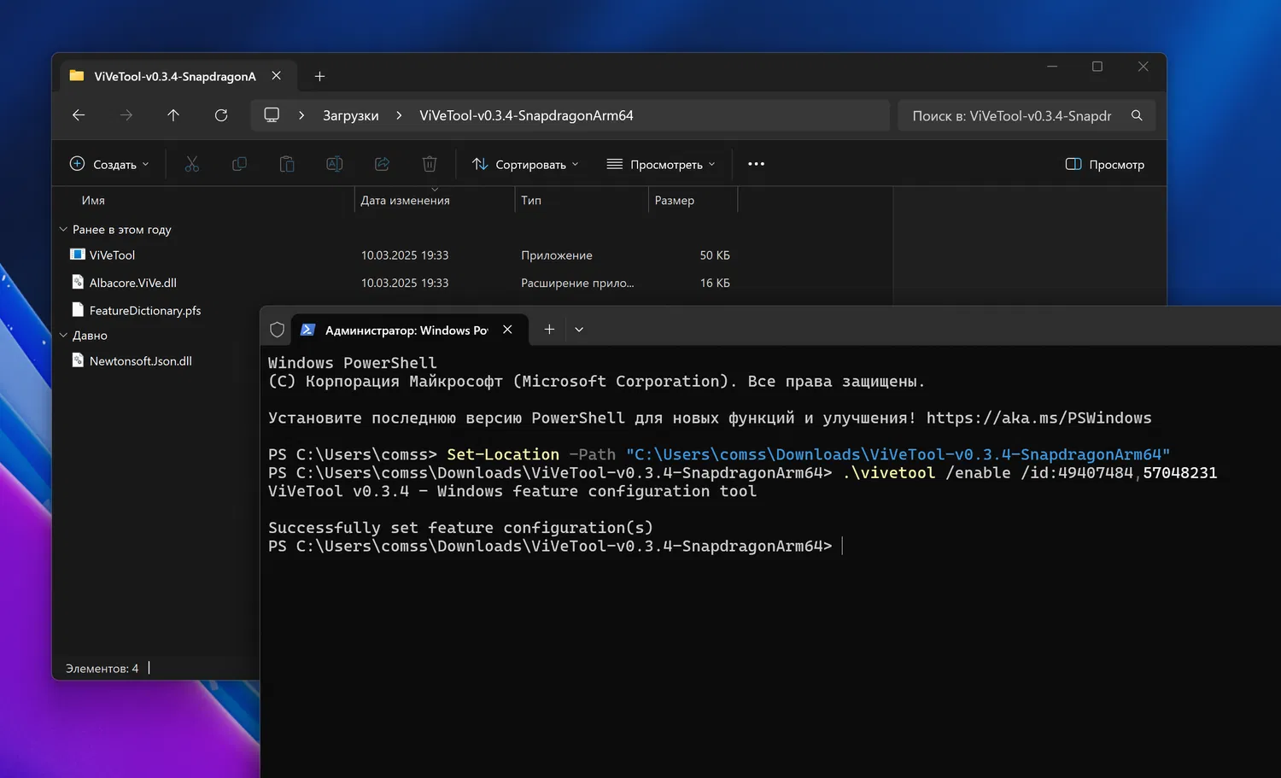The height and width of the screenshot is (778, 1281).
Task: Click Загрузки in the address breadcrumb
Action: [x=350, y=115]
